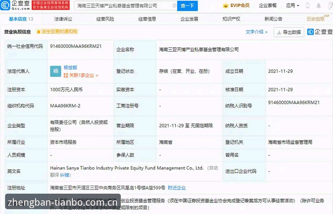This screenshot has width=333, height=214.
Task: Select the establishment date 2021-11-29 beside 成立日期
Action: click(280, 71)
